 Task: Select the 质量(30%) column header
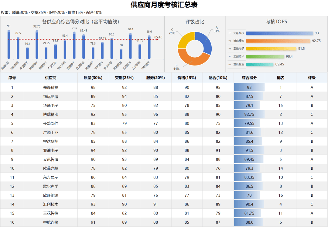click(93, 78)
